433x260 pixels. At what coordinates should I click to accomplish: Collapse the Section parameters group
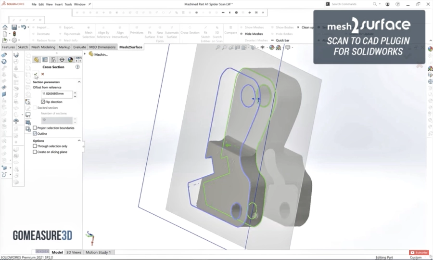click(79, 82)
